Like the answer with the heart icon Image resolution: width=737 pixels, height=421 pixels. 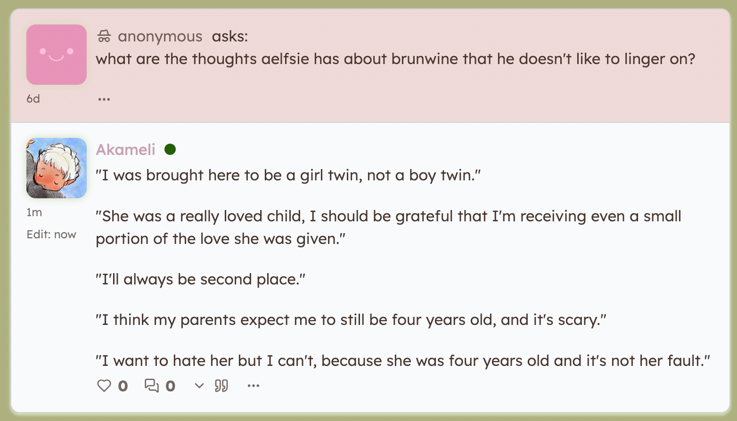coord(104,386)
